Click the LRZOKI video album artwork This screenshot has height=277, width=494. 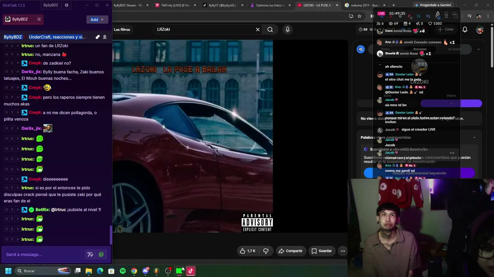(193, 136)
